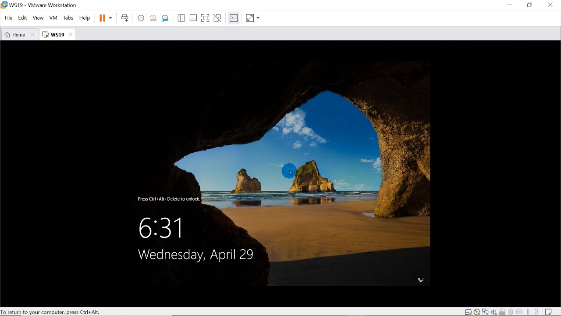The width and height of the screenshot is (561, 316).
Task: Click the hard disk status icon
Action: 468,312
